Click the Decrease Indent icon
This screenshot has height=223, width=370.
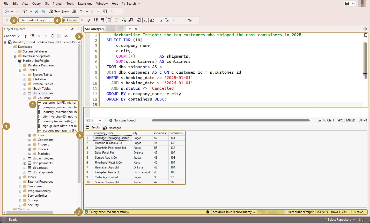point(175,20)
